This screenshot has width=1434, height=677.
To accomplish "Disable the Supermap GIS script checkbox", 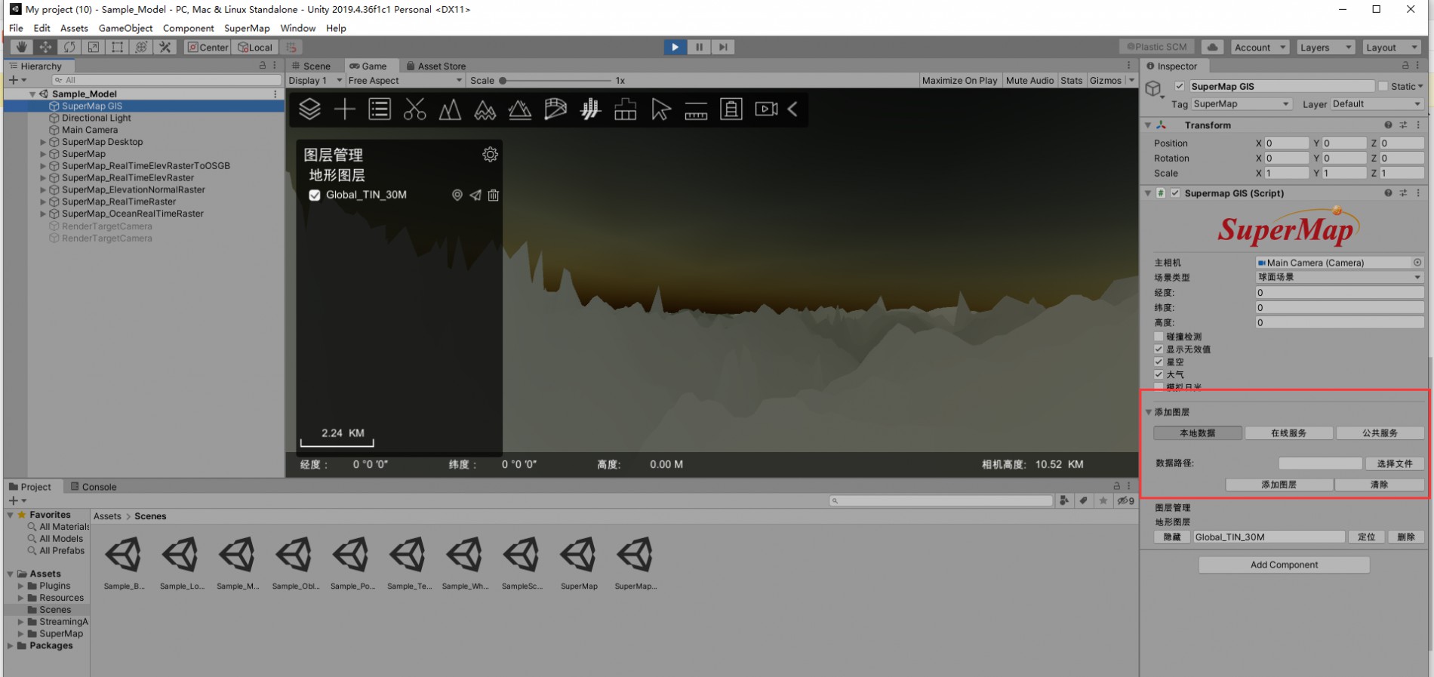I will (x=1175, y=193).
